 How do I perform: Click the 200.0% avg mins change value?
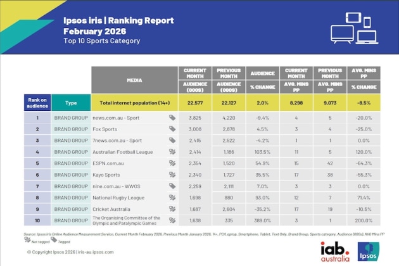point(364,220)
